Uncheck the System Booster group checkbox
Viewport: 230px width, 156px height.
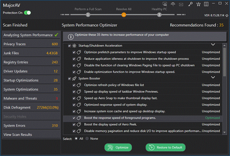pyautogui.click(x=69, y=79)
